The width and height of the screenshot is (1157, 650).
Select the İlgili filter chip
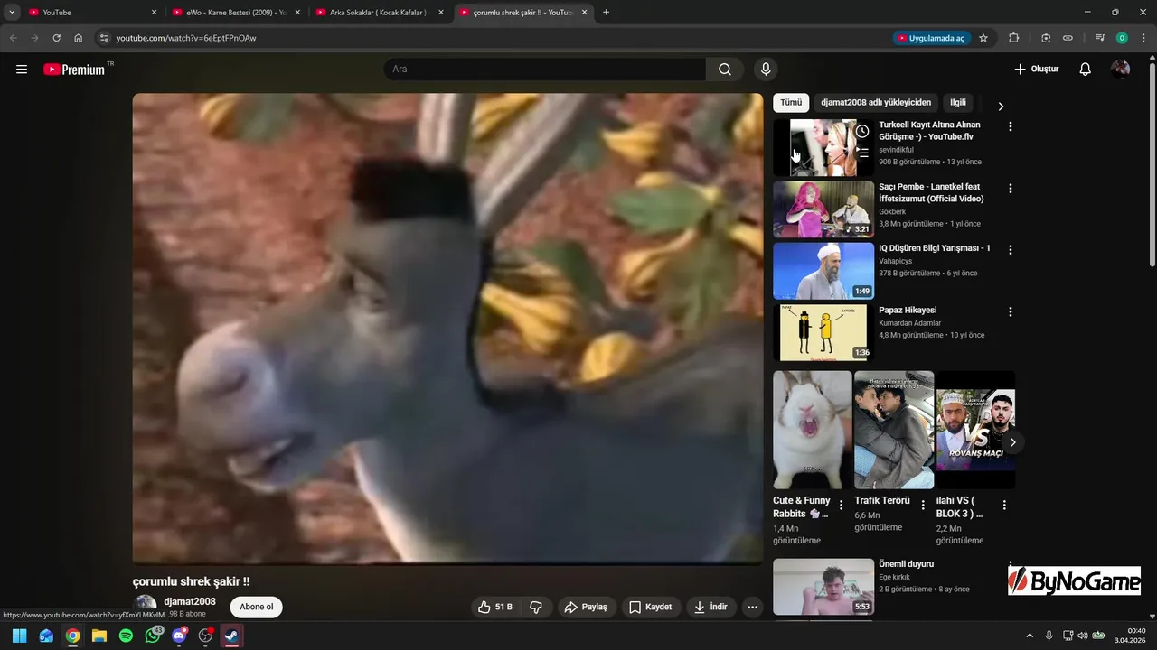point(958,103)
